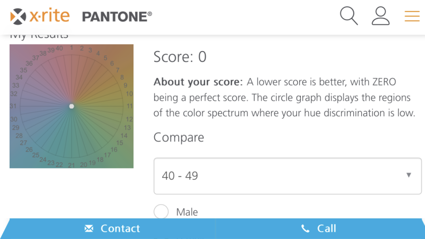Screen dimensions: 425x239
Task: Click segment number 1 on the hue wheel
Action: [72, 48]
